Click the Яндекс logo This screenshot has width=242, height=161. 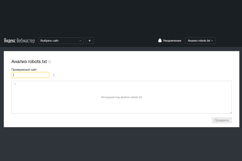point(10,41)
